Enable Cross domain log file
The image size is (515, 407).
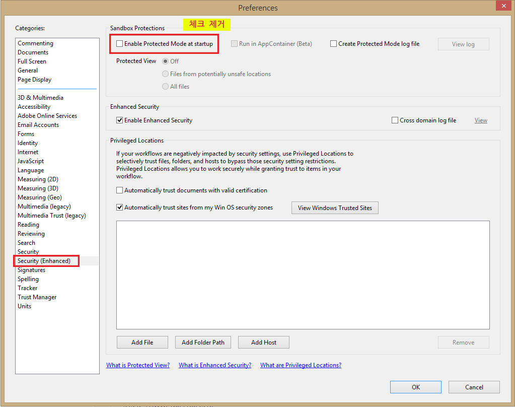395,120
